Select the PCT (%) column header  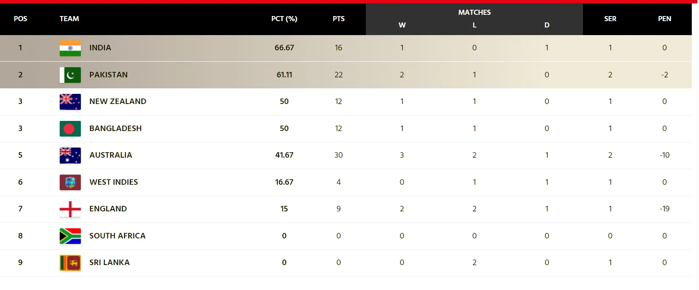[x=284, y=19]
